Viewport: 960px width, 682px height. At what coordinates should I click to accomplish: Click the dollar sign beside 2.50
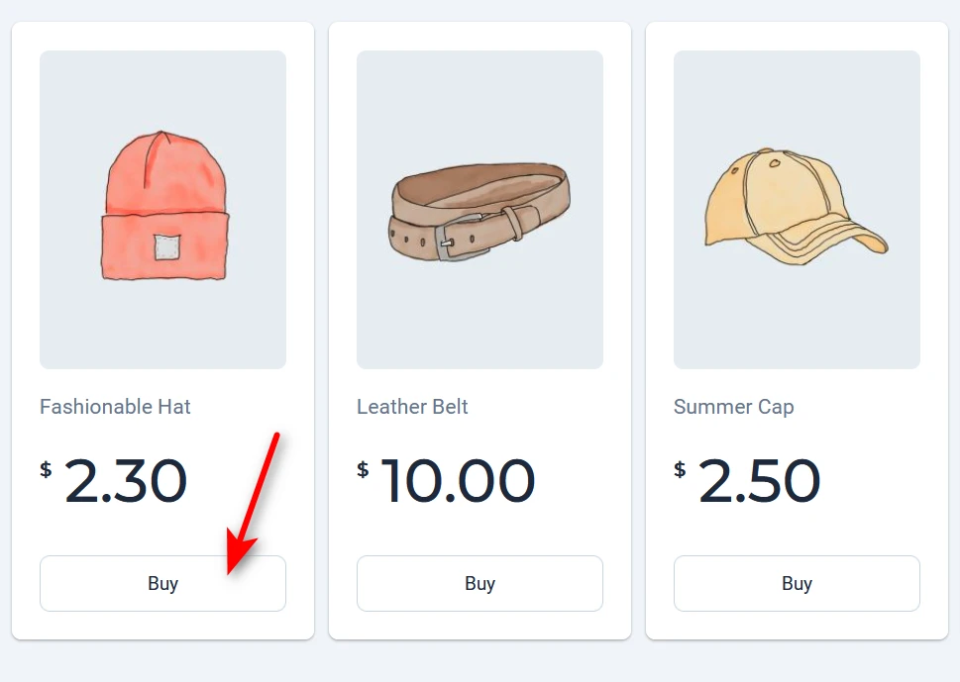680,469
